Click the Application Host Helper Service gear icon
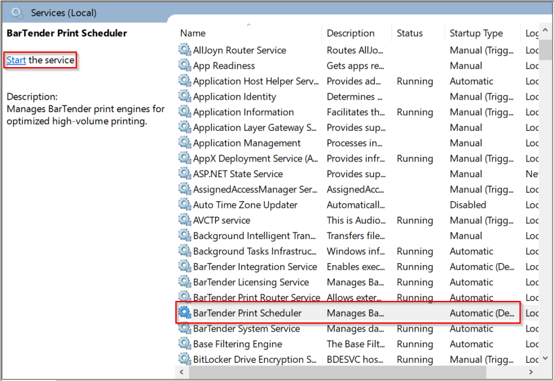Image resolution: width=554 pixels, height=381 pixels. [x=185, y=81]
